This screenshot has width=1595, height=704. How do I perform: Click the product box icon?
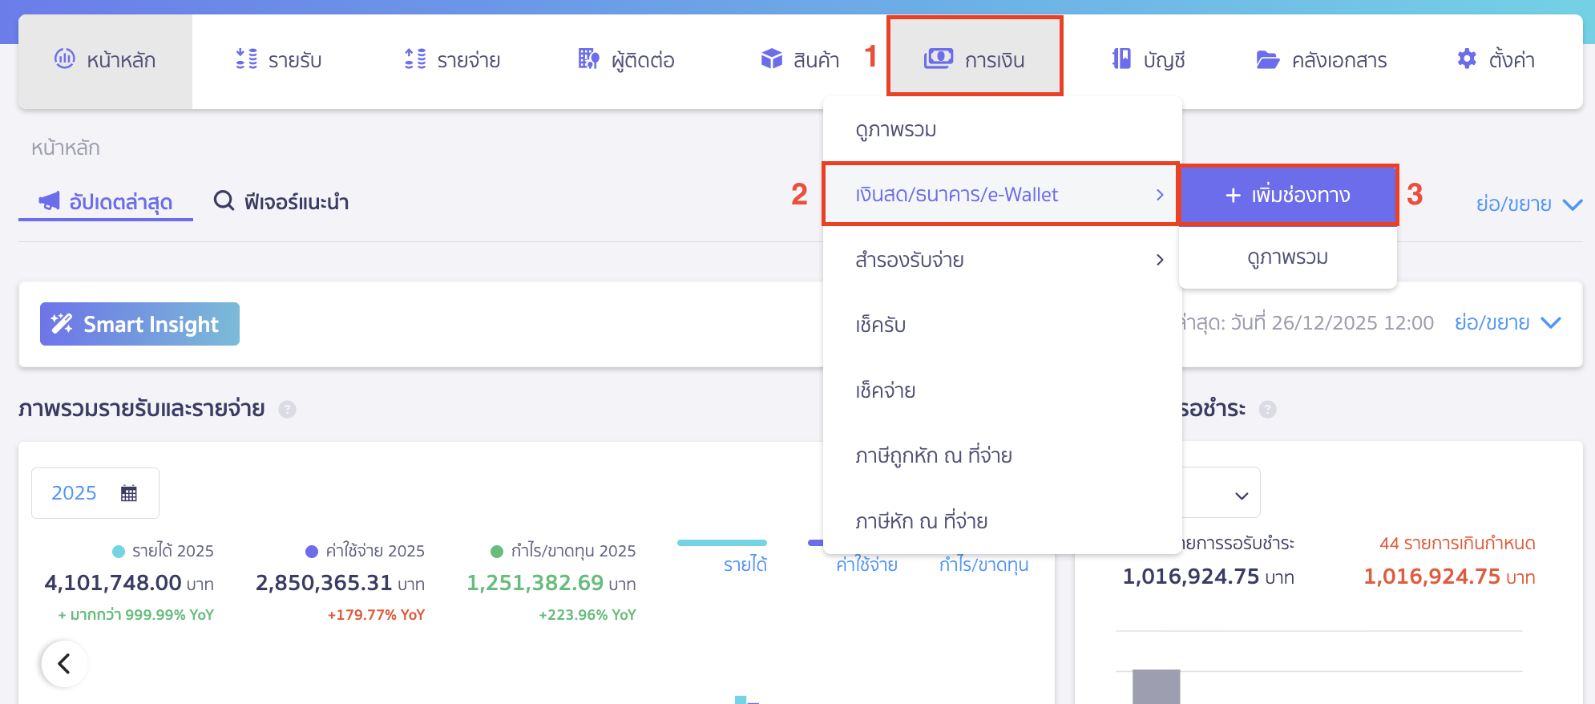coord(772,59)
